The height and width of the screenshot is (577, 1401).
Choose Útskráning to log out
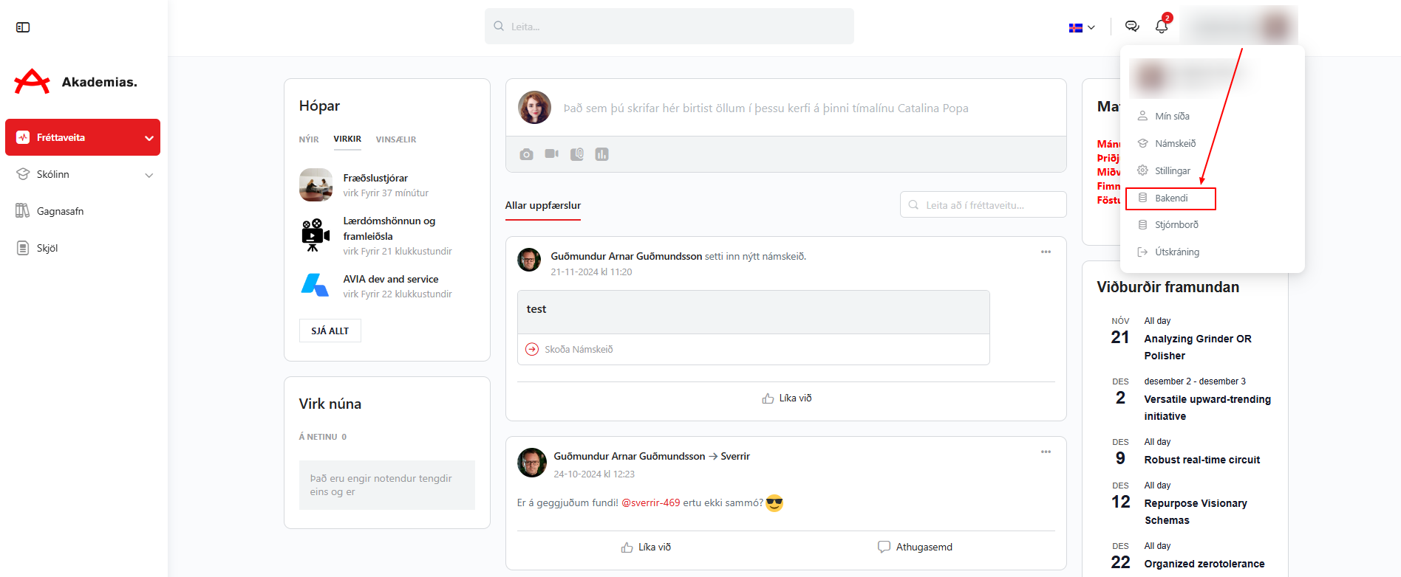coord(1176,252)
